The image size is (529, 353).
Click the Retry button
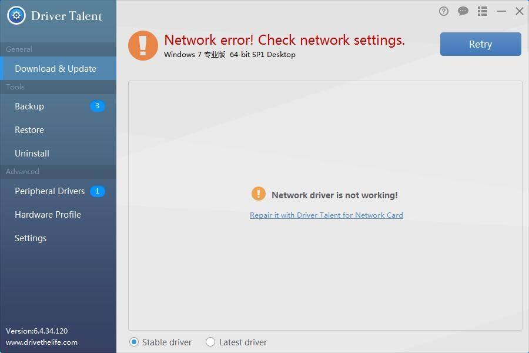pos(480,44)
